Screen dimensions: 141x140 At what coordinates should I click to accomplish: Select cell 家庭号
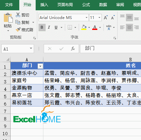pyautogui.click(x=27, y=80)
